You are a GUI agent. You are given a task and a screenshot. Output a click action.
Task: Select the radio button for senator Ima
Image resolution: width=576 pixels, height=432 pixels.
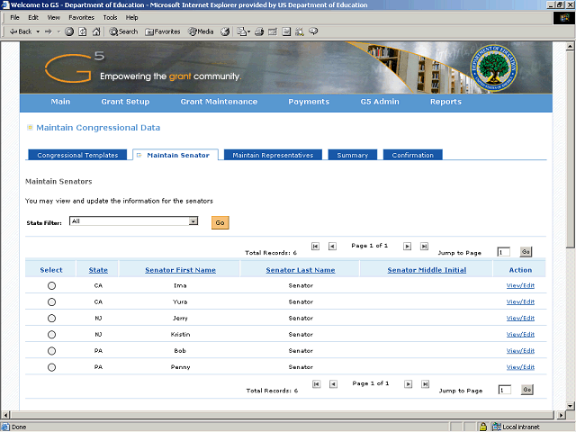point(51,285)
